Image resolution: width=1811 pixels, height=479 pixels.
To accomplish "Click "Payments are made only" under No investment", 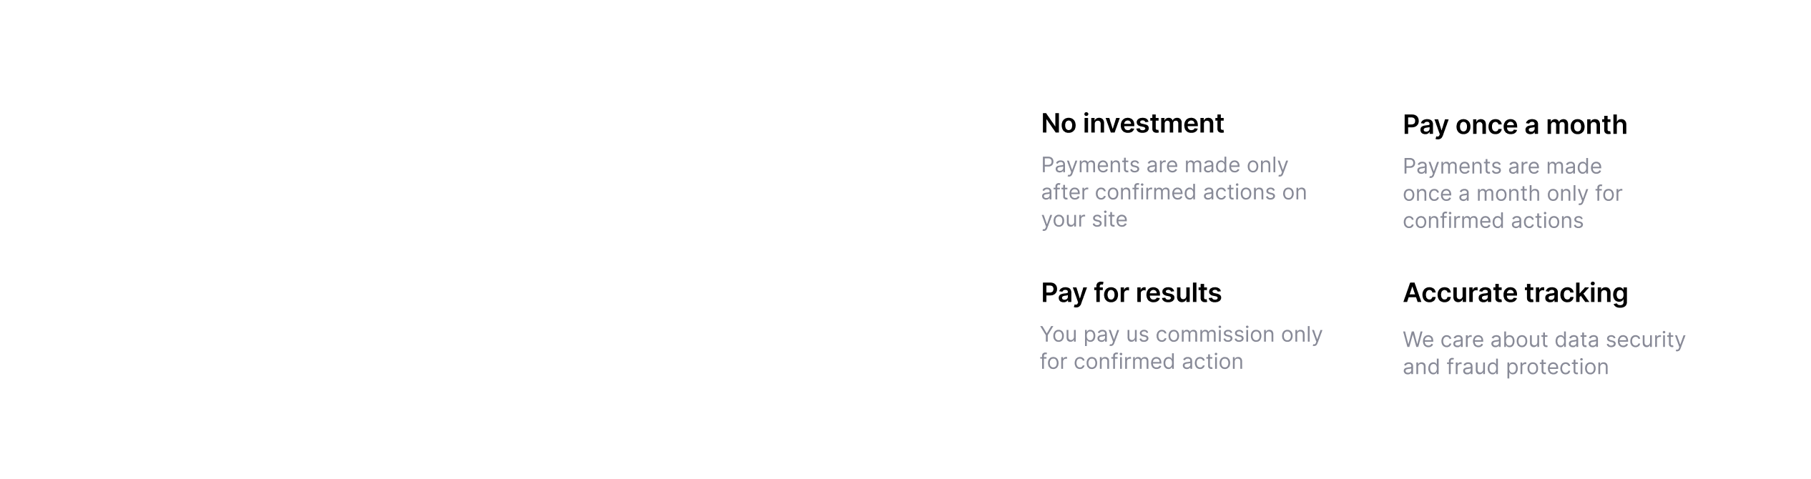I will pyautogui.click(x=1164, y=165).
